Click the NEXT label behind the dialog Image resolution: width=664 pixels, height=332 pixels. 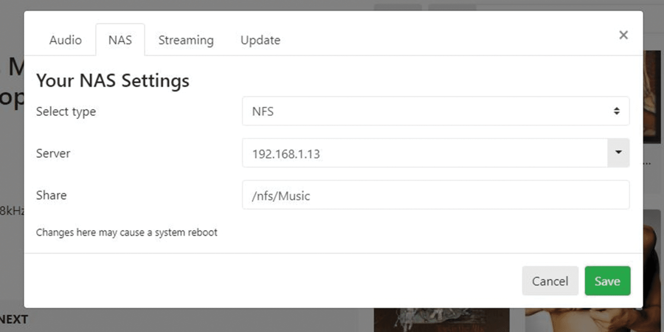14,319
